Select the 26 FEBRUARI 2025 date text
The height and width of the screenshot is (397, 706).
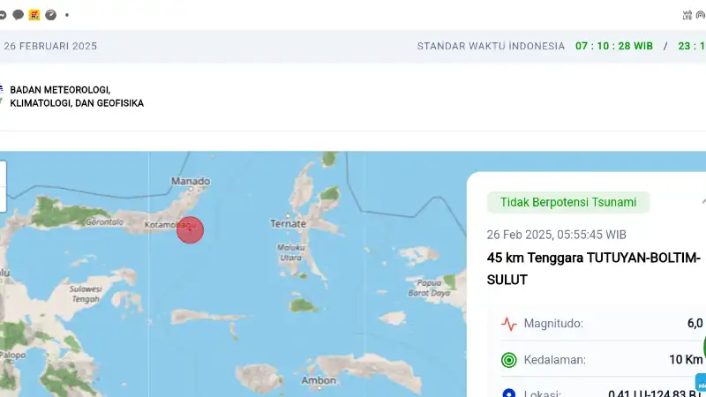pos(50,47)
